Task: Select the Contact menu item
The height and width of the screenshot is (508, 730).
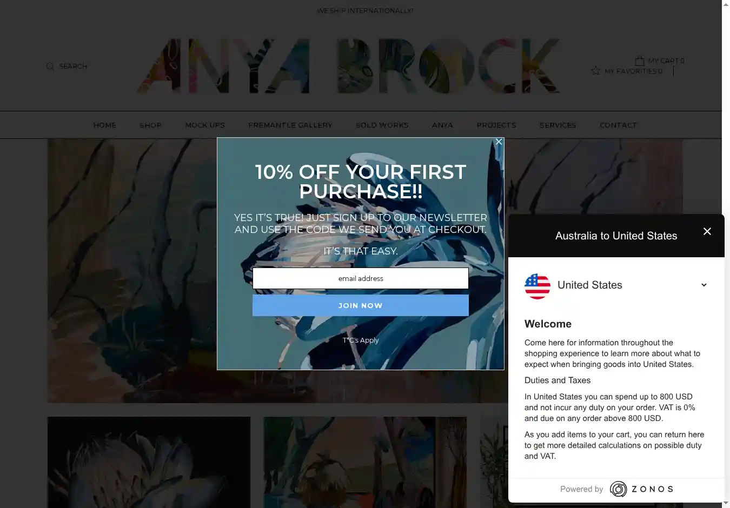Action: click(618, 125)
